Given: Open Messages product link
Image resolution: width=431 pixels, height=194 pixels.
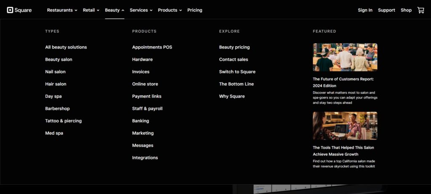Looking at the screenshot, I should tap(143, 145).
